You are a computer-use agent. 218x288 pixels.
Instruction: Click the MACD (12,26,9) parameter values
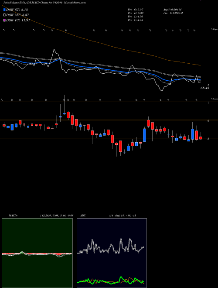[x=57, y=216]
